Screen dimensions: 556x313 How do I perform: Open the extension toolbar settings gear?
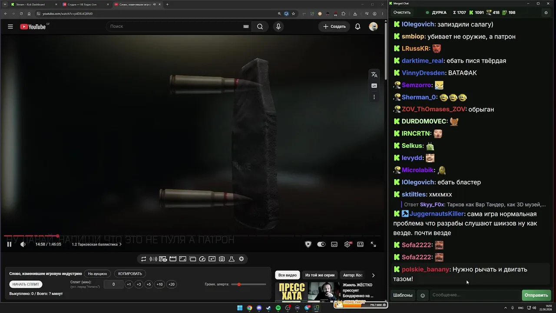242,259
